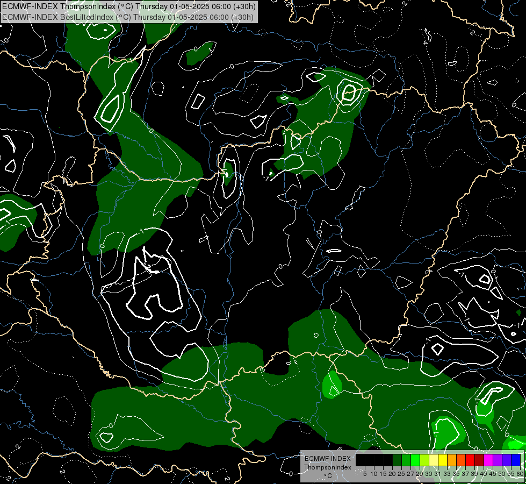Pick the purple 45–50 legend swatch
This screenshot has height=484, width=526.
click(x=498, y=460)
